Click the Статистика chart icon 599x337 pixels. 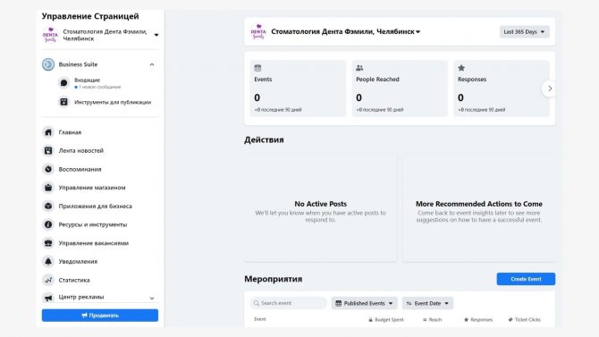click(48, 280)
